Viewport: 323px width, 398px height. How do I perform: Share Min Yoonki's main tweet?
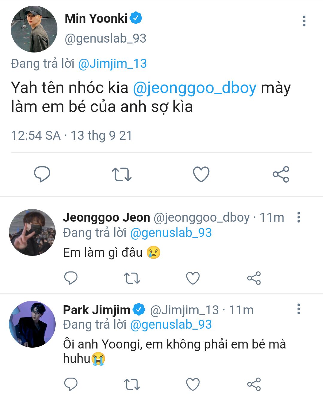pyautogui.click(x=281, y=174)
